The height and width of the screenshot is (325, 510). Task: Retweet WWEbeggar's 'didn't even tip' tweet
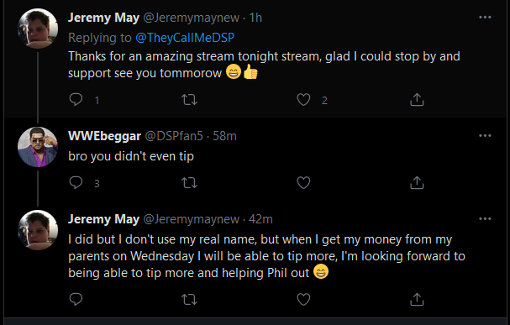(x=189, y=182)
